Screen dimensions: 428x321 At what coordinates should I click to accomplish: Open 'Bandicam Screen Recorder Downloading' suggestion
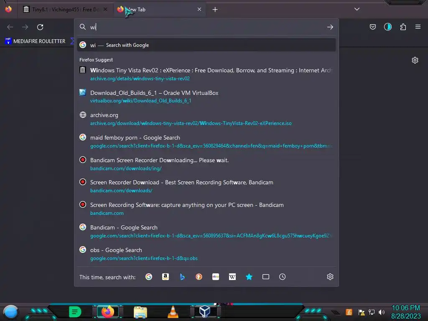pos(206,164)
